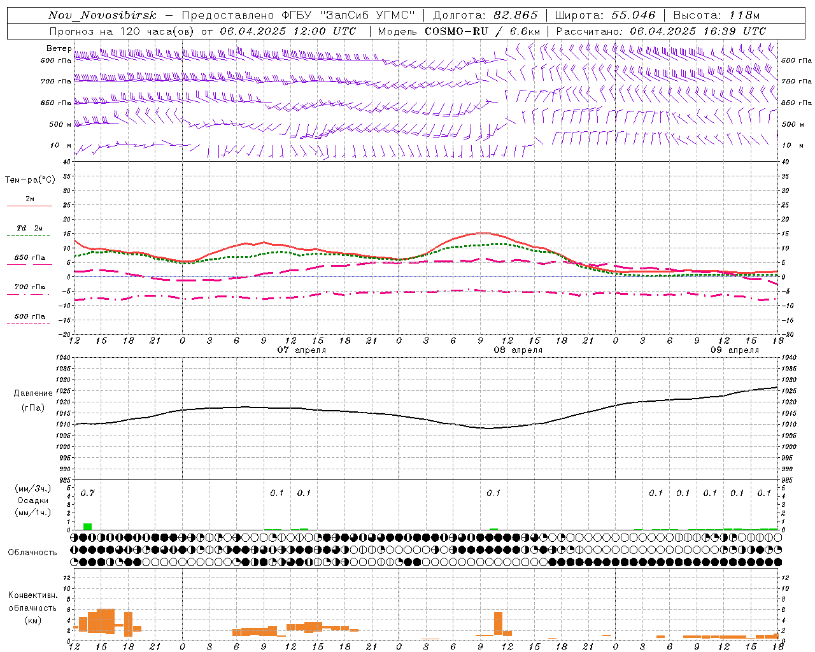815x652 pixels.
Task: Click the (мм/3ч.) precipitation unit label
Action: click(x=33, y=489)
